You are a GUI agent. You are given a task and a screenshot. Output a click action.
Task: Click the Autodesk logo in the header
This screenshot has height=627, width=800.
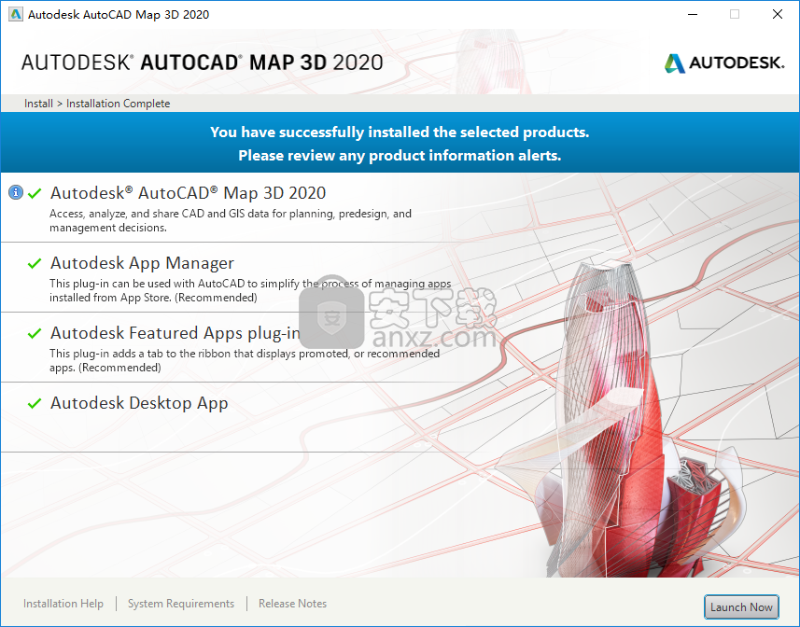click(x=724, y=63)
